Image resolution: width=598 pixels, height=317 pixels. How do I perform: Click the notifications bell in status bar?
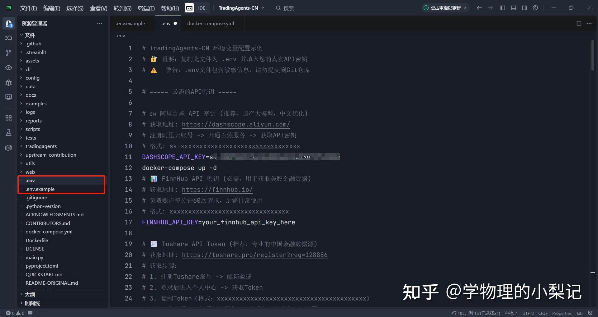[x=590, y=313]
